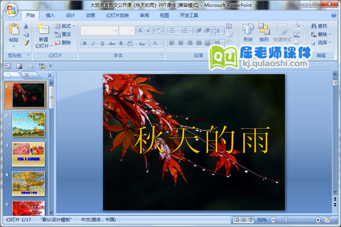Open the Font (字体) dialog launcher
This screenshot has width=341, height=227.
tap(161, 55)
